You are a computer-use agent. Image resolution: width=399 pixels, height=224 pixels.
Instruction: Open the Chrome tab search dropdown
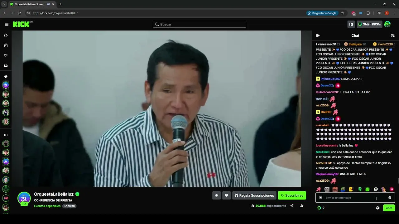pos(4,4)
